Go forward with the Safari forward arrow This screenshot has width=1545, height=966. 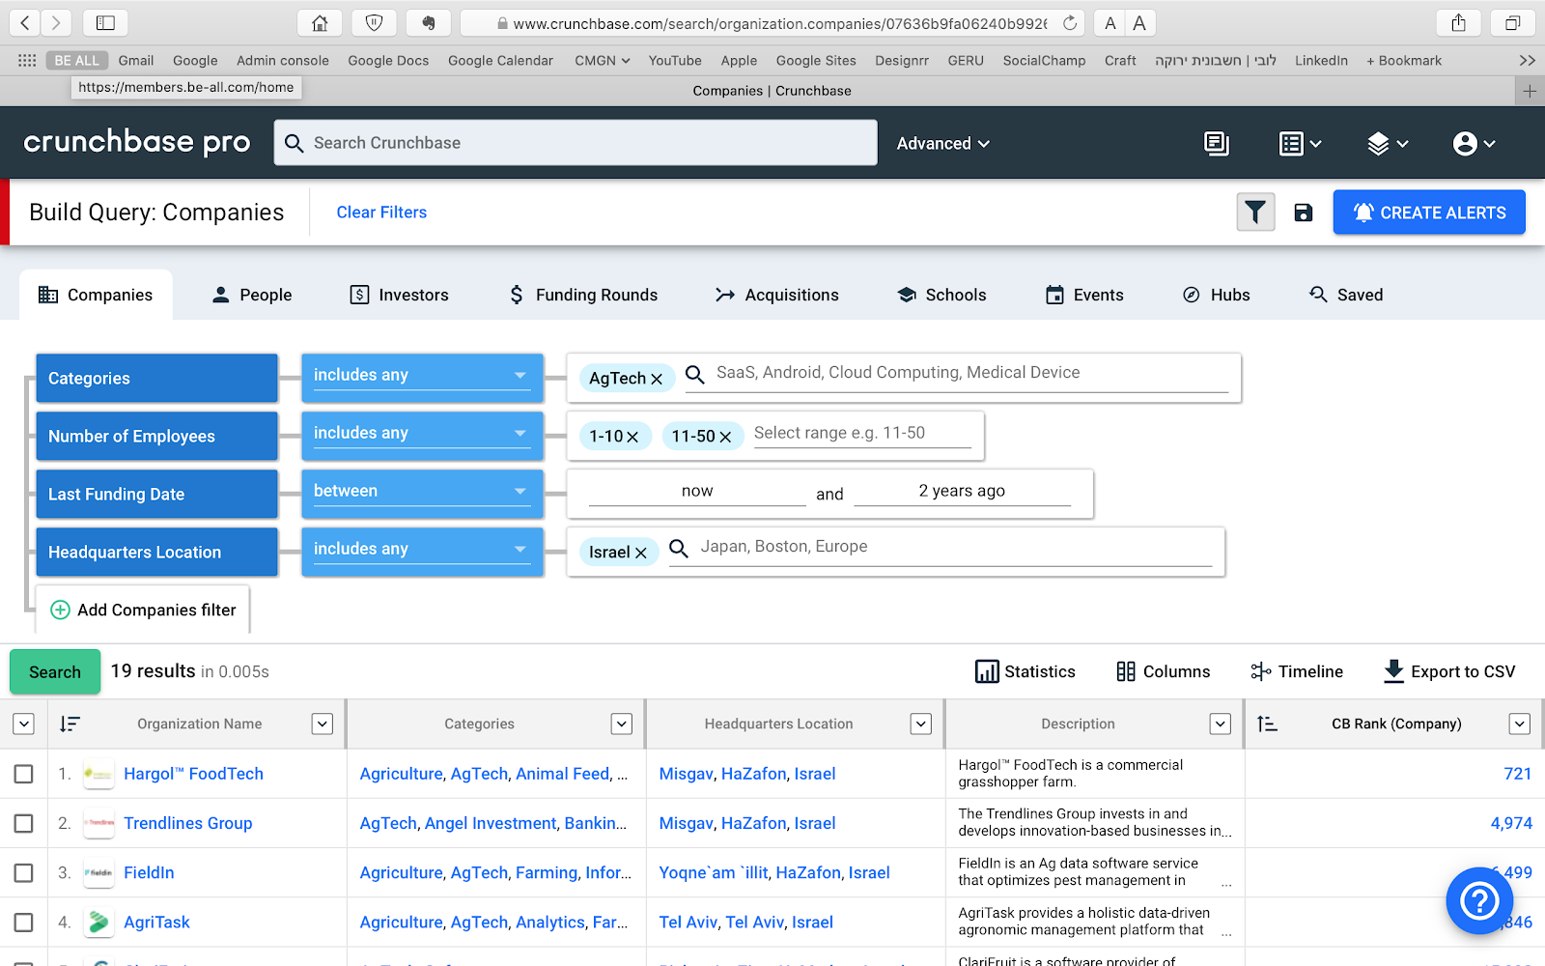[56, 22]
